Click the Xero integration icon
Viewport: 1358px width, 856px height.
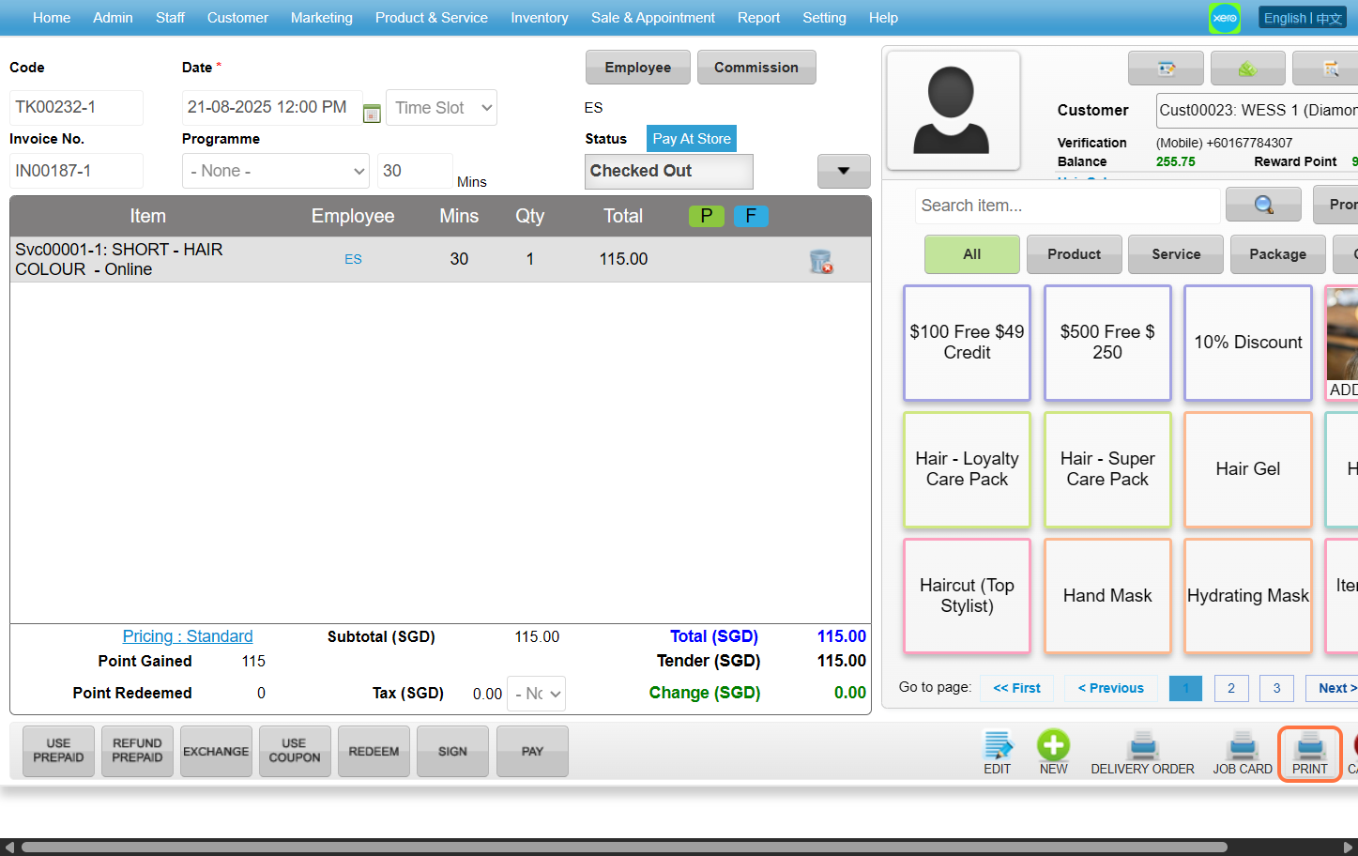[x=1224, y=18]
